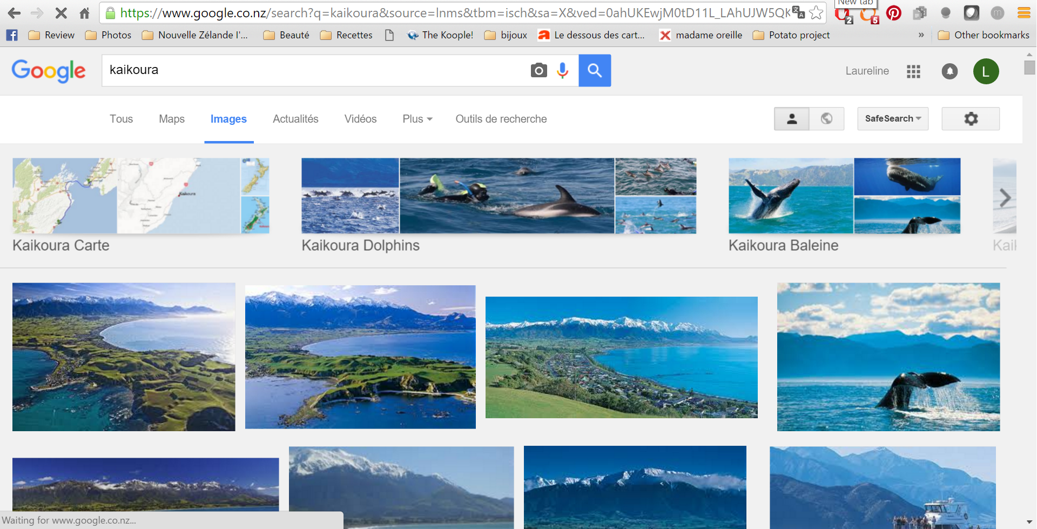The width and height of the screenshot is (1037, 529).
Task: Open the Google apps grid
Action: point(913,71)
